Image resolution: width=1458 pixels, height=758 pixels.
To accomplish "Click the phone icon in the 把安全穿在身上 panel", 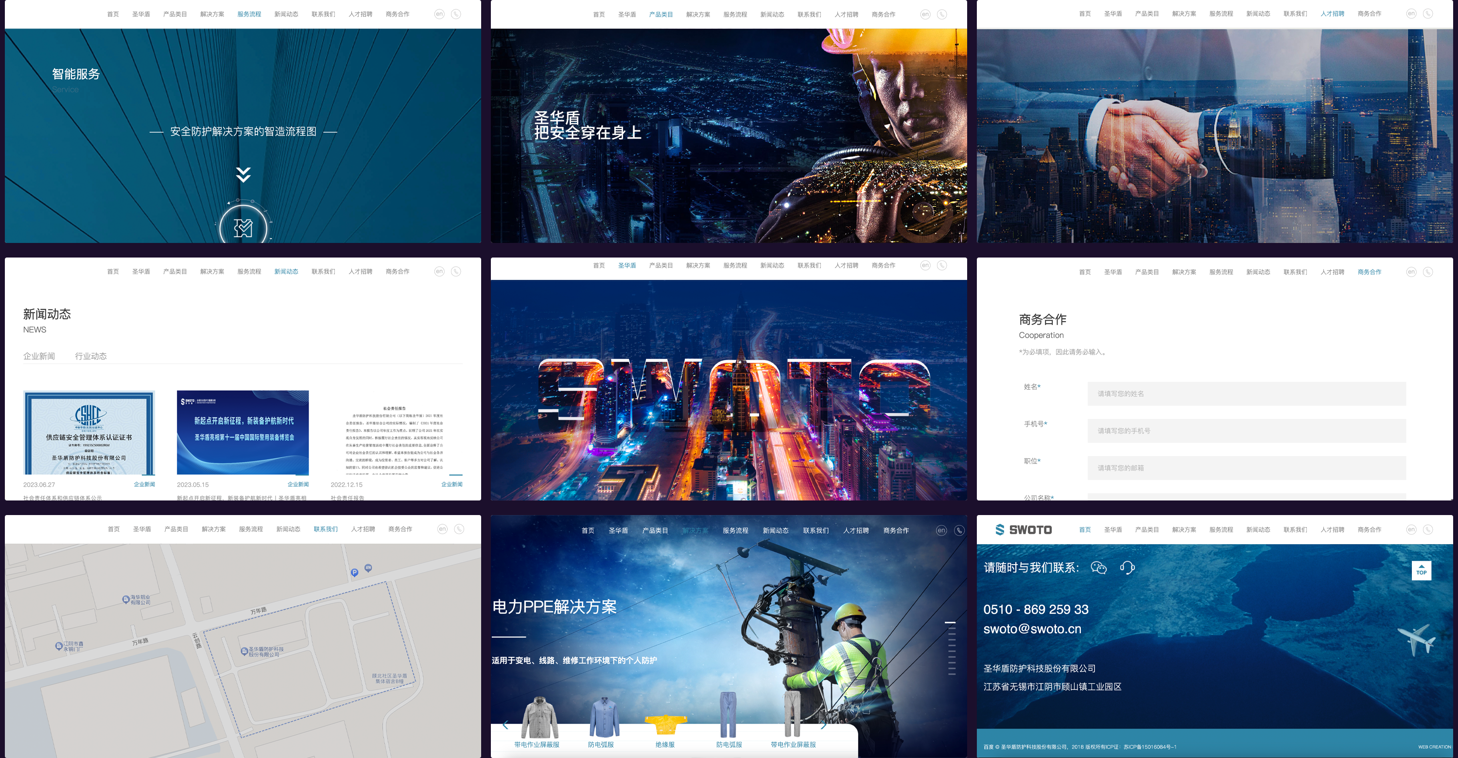I will coord(942,14).
